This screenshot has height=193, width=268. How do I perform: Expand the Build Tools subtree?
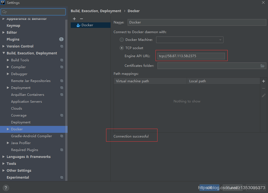click(8, 60)
